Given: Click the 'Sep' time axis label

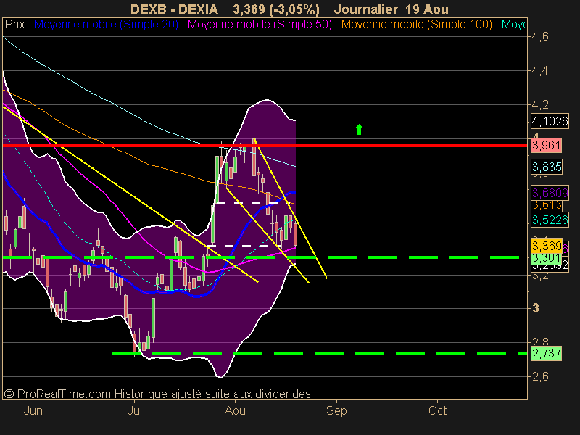Looking at the screenshot, I should 336,410.
